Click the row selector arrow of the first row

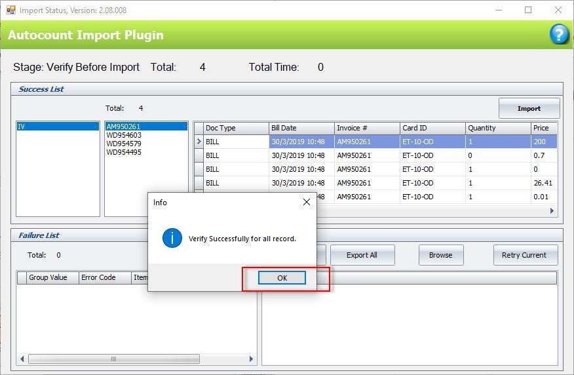[x=199, y=142]
